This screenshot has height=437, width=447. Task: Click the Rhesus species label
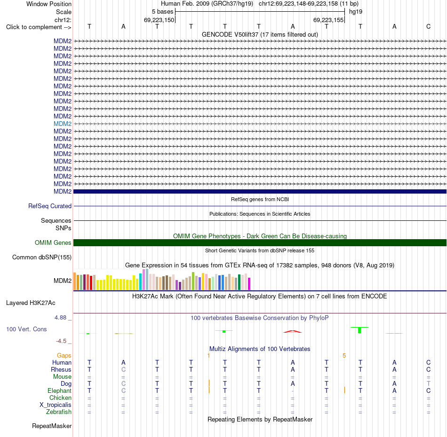tap(61, 369)
